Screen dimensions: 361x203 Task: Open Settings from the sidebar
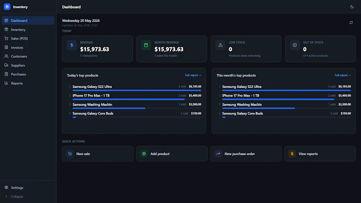[x=28, y=188]
